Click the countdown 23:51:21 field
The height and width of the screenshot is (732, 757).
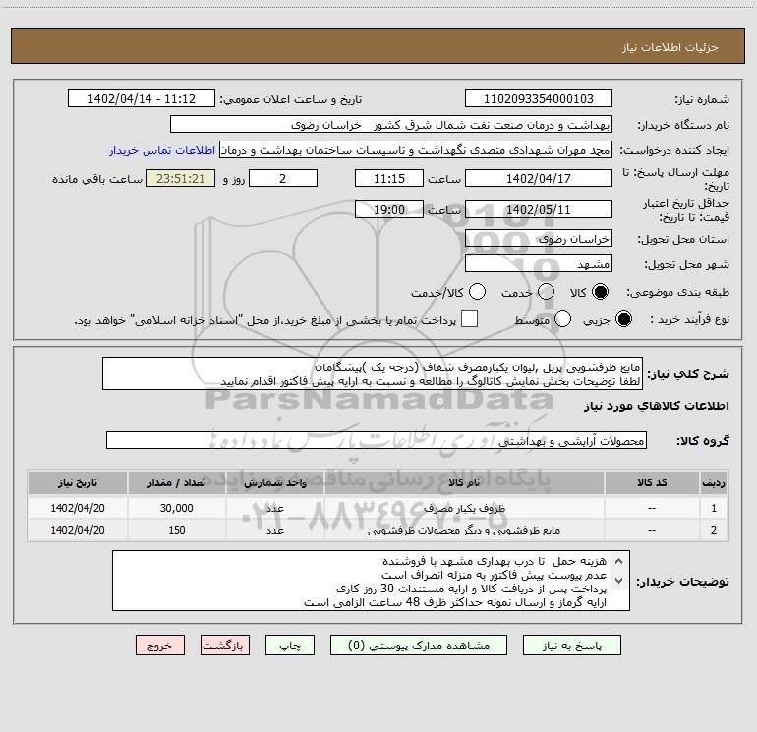(181, 179)
